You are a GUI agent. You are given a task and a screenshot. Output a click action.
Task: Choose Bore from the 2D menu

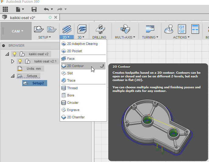(x=83, y=96)
